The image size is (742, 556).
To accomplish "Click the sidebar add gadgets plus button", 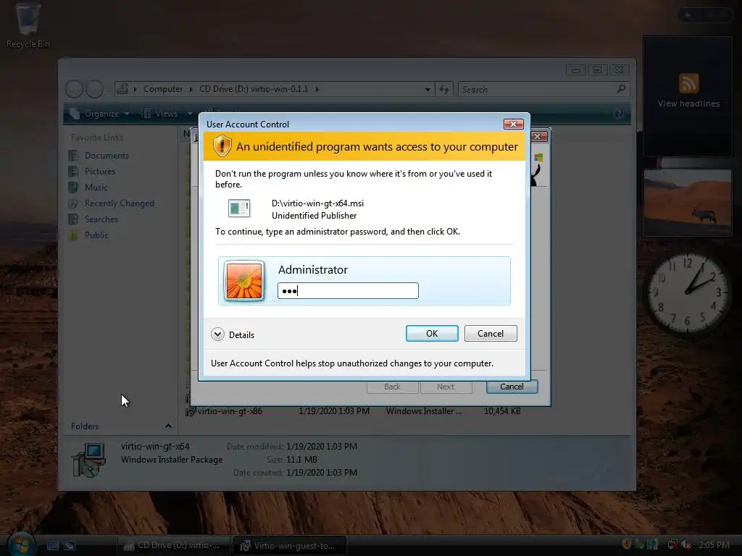I will point(688,15).
